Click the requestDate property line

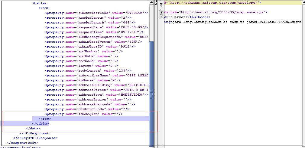97,27
